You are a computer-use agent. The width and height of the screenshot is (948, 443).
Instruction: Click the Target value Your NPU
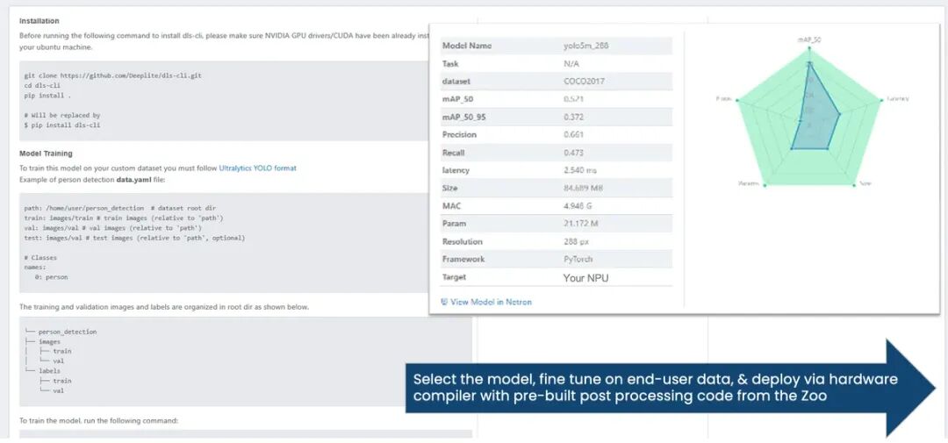click(x=585, y=278)
